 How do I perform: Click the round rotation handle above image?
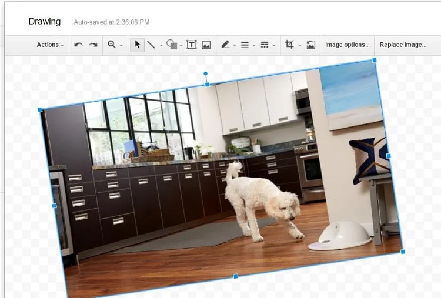(x=206, y=73)
